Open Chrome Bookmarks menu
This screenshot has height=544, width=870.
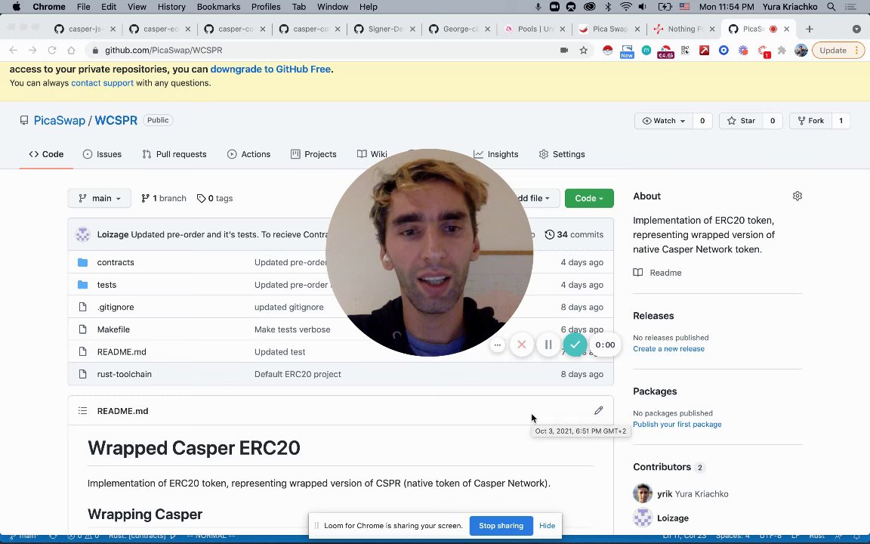(218, 7)
